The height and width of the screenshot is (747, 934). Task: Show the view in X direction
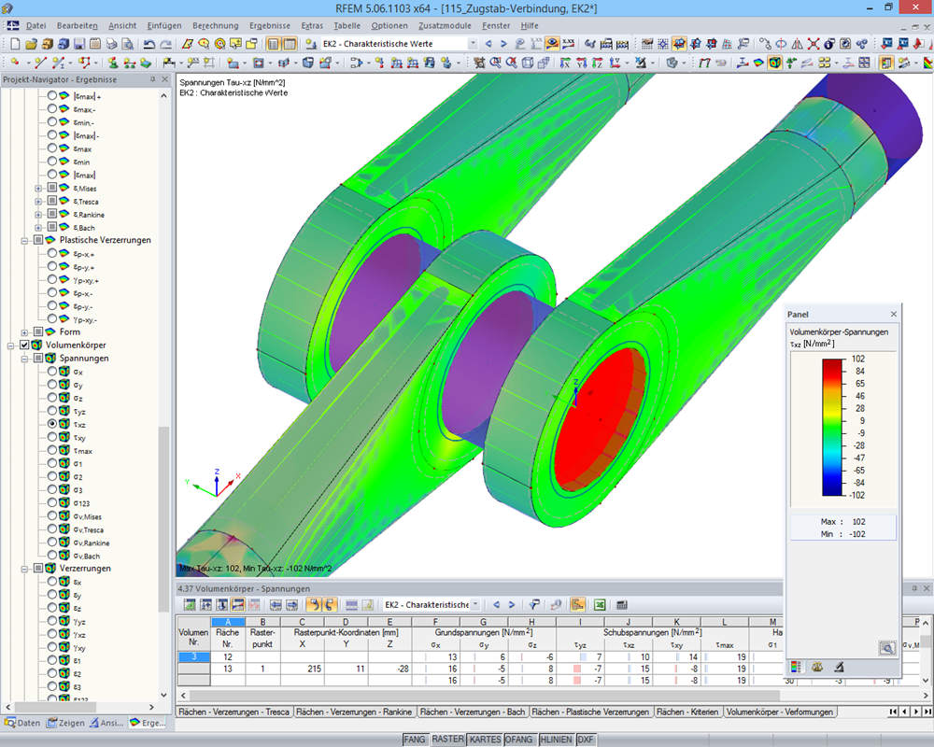point(565,62)
